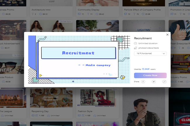The height and width of the screenshot is (126, 190).
Task: Click duration 00:12 under Architecture Intro
Action: point(45,14)
